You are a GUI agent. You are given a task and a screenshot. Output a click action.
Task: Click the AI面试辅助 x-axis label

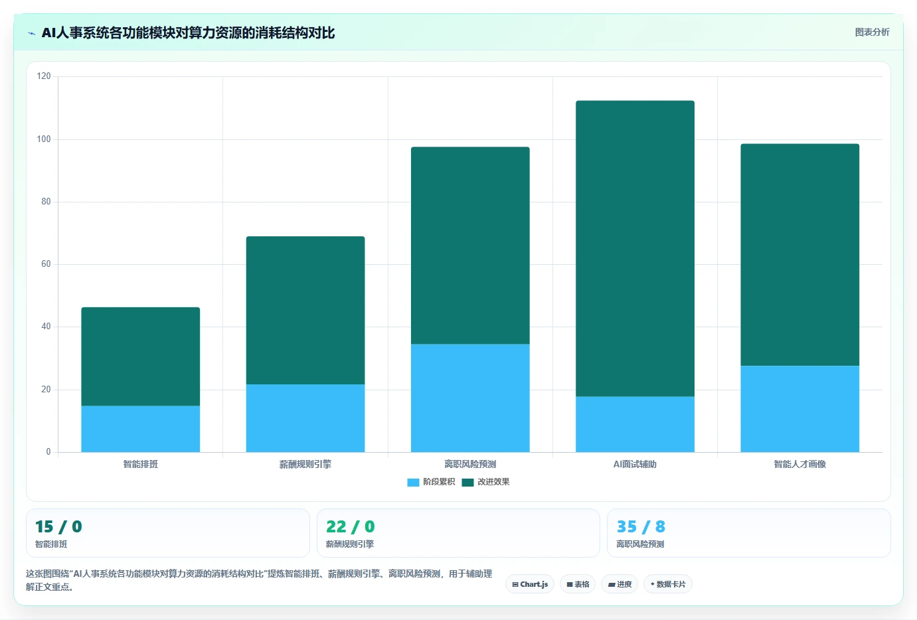tap(635, 464)
